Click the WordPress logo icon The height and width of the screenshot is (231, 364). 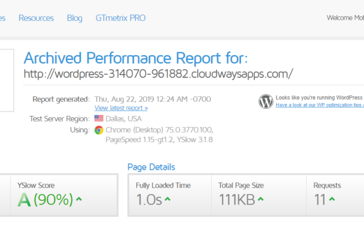pyautogui.click(x=266, y=101)
